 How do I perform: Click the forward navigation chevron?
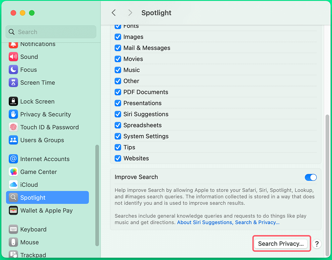tap(130, 13)
